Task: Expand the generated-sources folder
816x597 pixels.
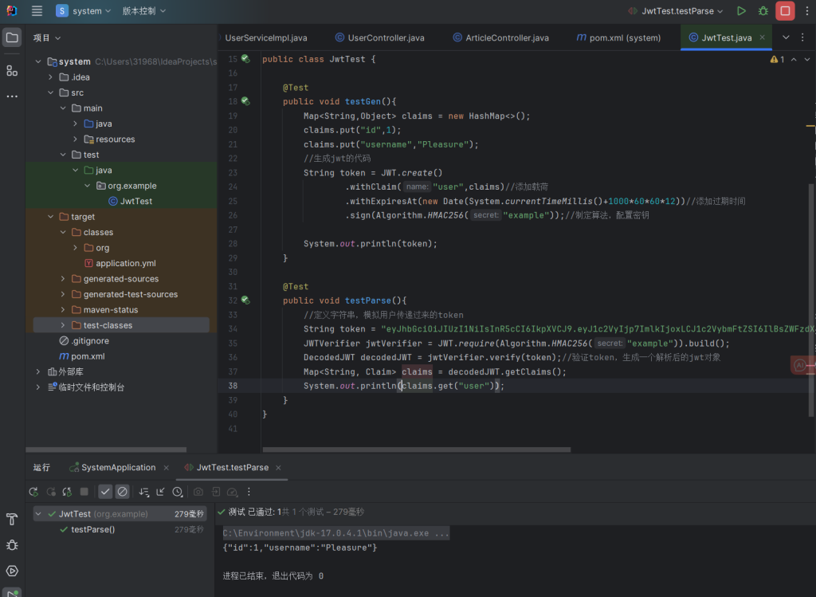Action: click(64, 279)
